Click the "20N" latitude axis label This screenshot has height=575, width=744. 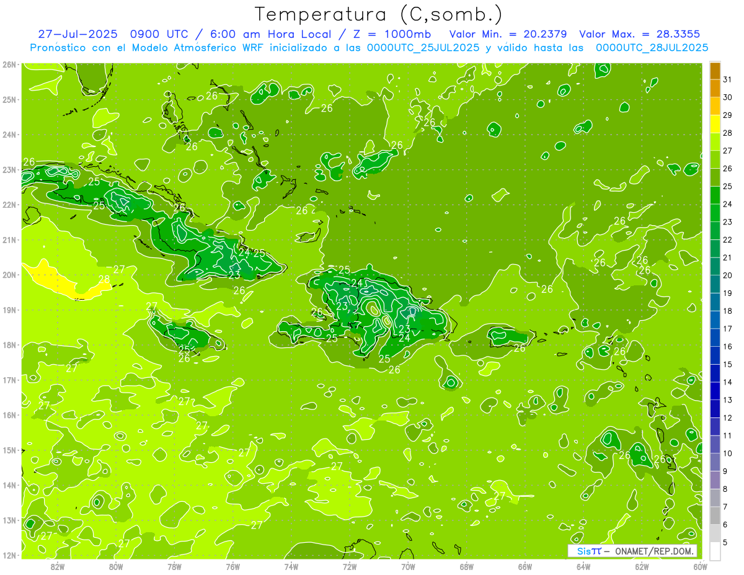coord(9,275)
